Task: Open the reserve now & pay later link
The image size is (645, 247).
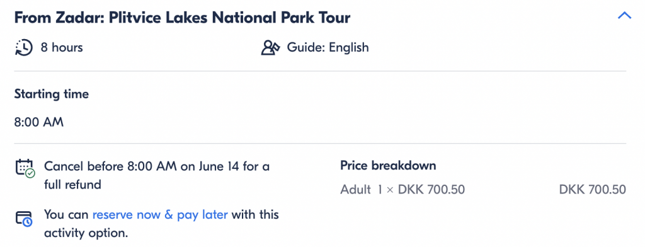Action: [160, 215]
